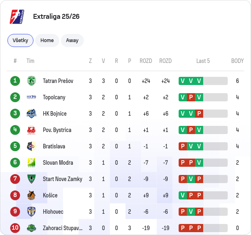The image size is (251, 235).
Task: Click the Hlohovec club crest
Action: [31, 212]
